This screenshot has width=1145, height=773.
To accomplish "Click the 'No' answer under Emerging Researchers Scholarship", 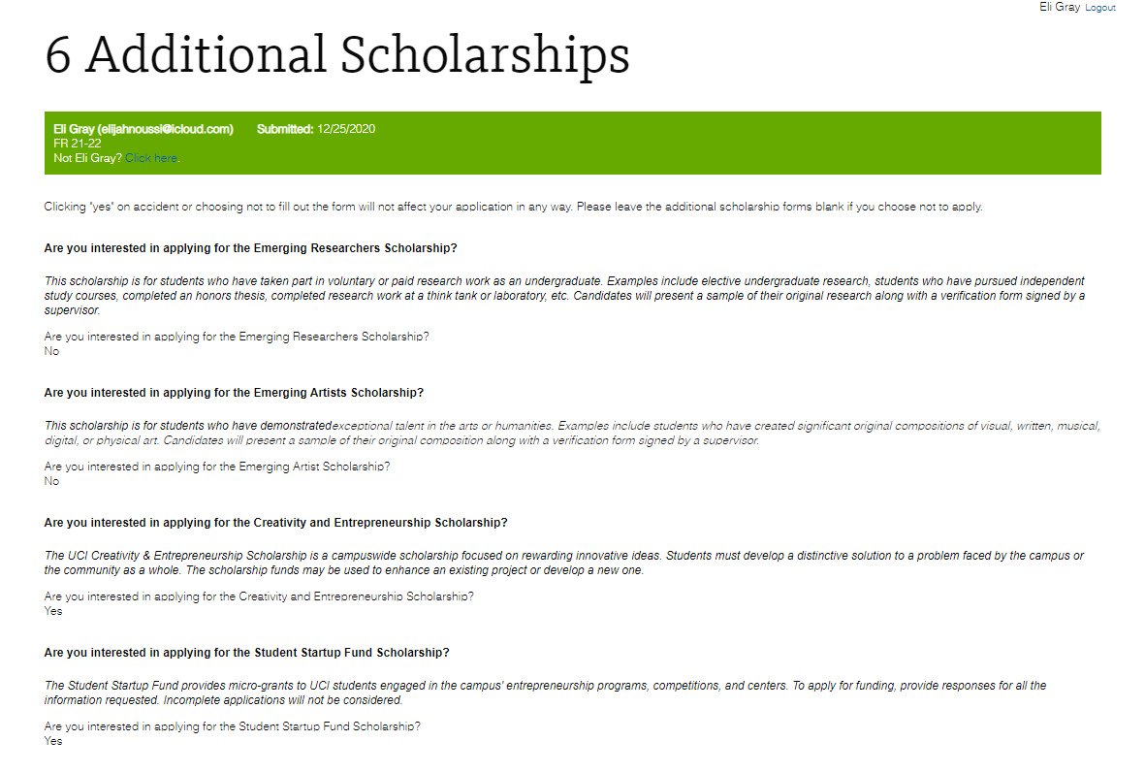I will (51, 352).
